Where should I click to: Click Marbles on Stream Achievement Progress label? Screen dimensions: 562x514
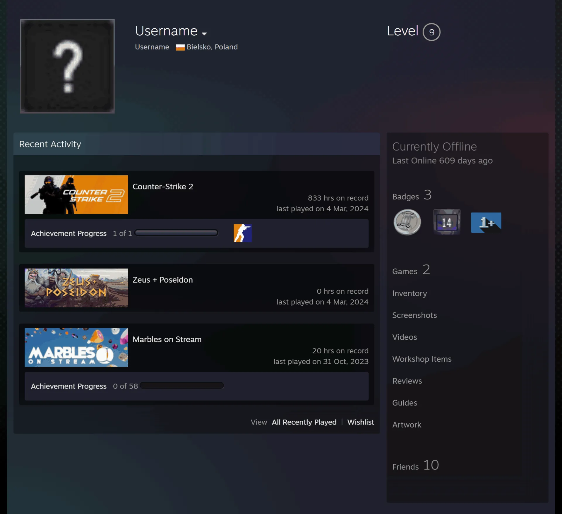point(69,386)
